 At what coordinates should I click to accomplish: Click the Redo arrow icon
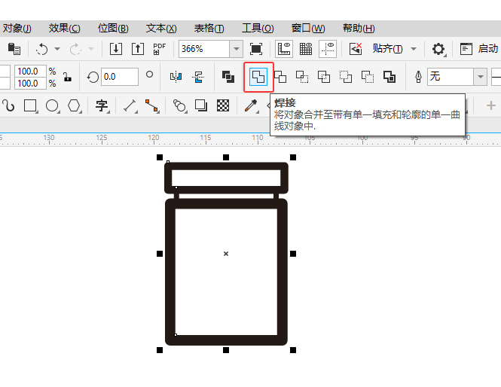[x=75, y=49]
